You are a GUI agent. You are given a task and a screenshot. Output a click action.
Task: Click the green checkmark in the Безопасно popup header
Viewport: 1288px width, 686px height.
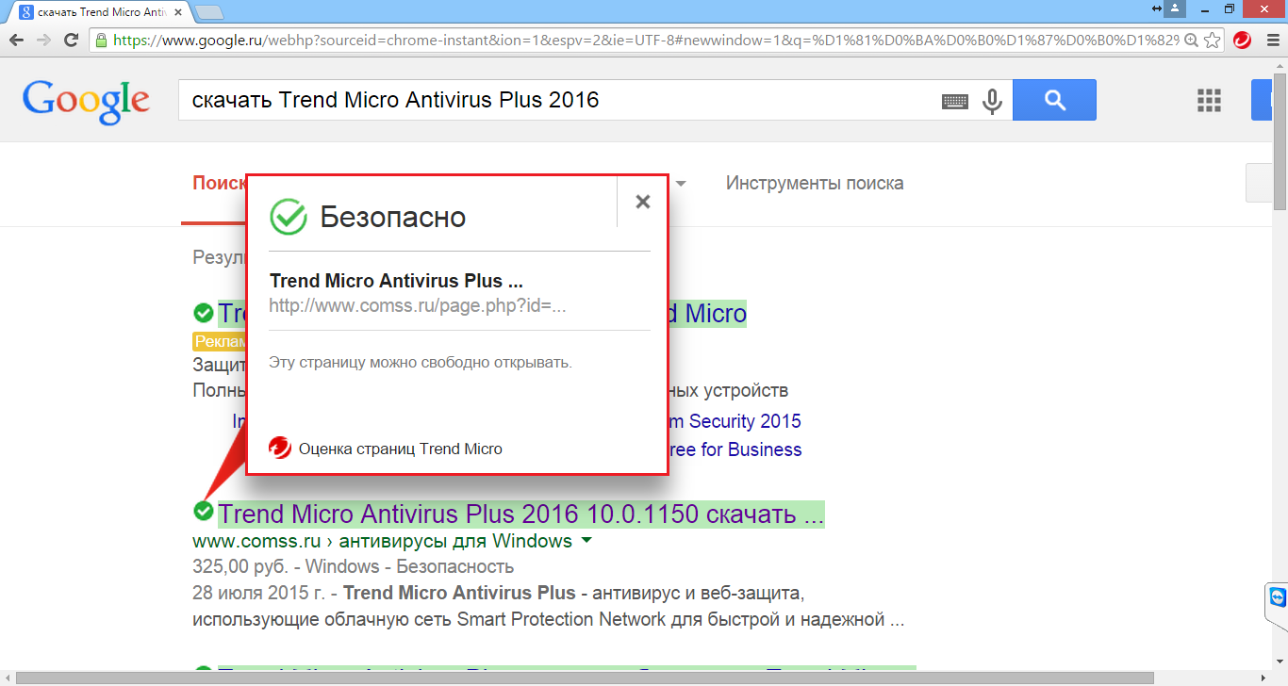pos(288,216)
